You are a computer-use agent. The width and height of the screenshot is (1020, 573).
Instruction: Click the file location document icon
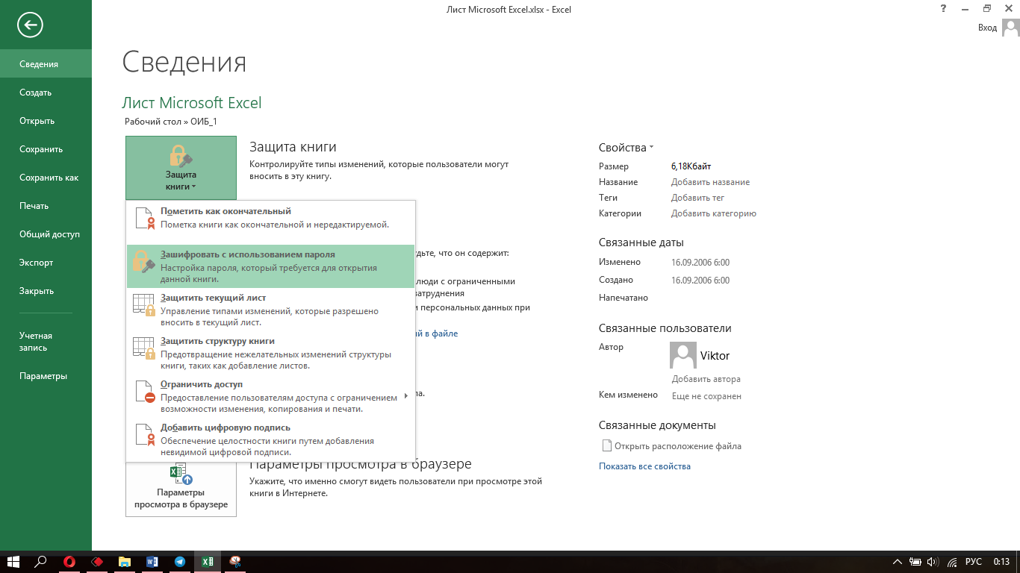click(x=606, y=446)
